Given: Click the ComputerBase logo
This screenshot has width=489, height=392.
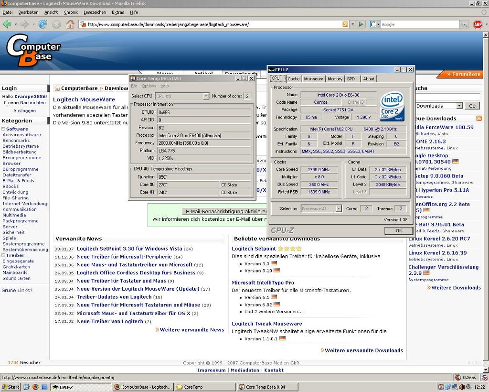Looking at the screenshot, I should tap(33, 50).
